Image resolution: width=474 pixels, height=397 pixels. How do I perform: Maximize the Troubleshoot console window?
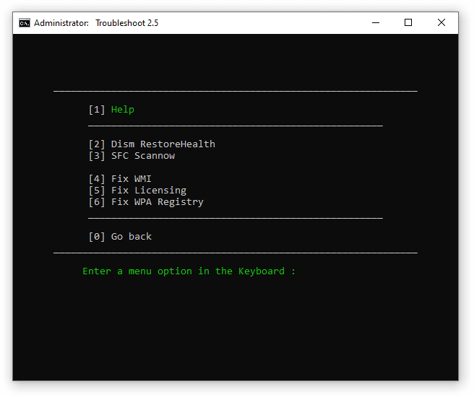[x=408, y=22]
